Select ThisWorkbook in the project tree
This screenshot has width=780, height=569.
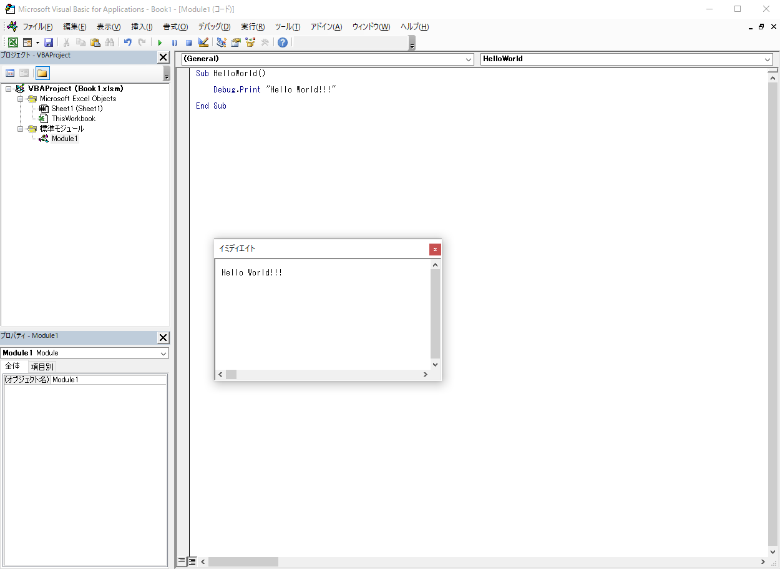(73, 119)
